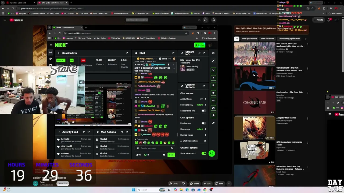Clear the YouTube search box text
The width and height of the screenshot is (344, 193).
coord(199,20)
